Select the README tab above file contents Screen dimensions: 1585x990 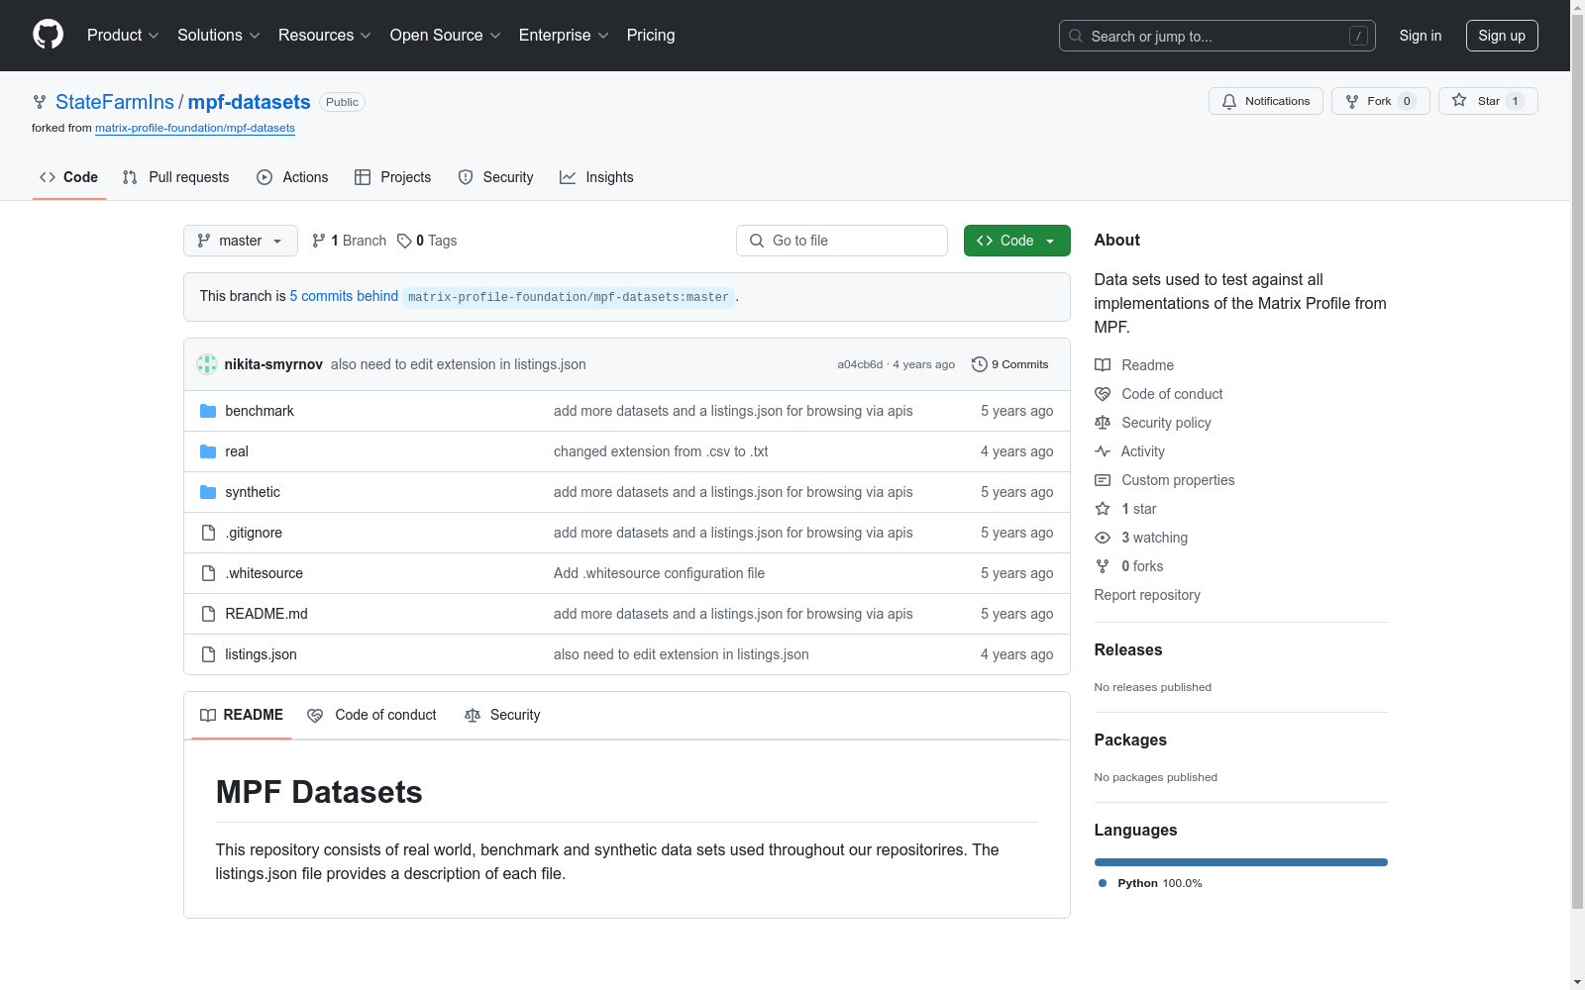(242, 715)
